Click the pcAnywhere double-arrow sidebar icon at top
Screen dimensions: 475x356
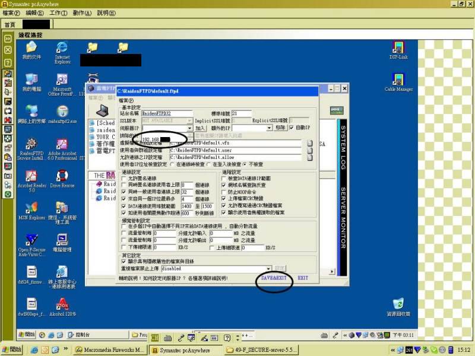pos(8,39)
